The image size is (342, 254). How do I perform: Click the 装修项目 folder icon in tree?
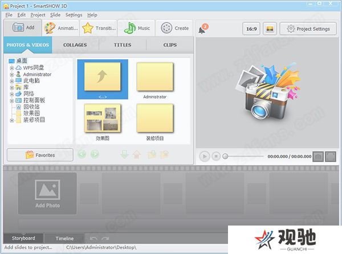[x=19, y=120]
